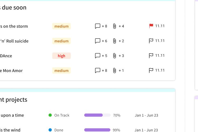Click the 99% progress bar
This screenshot has width=198, height=132.
coord(97,130)
